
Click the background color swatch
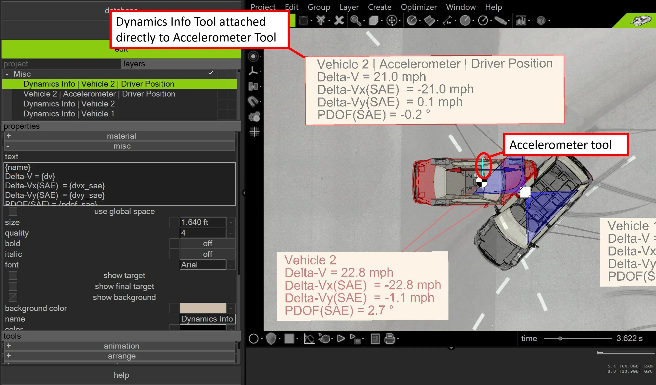tap(202, 308)
